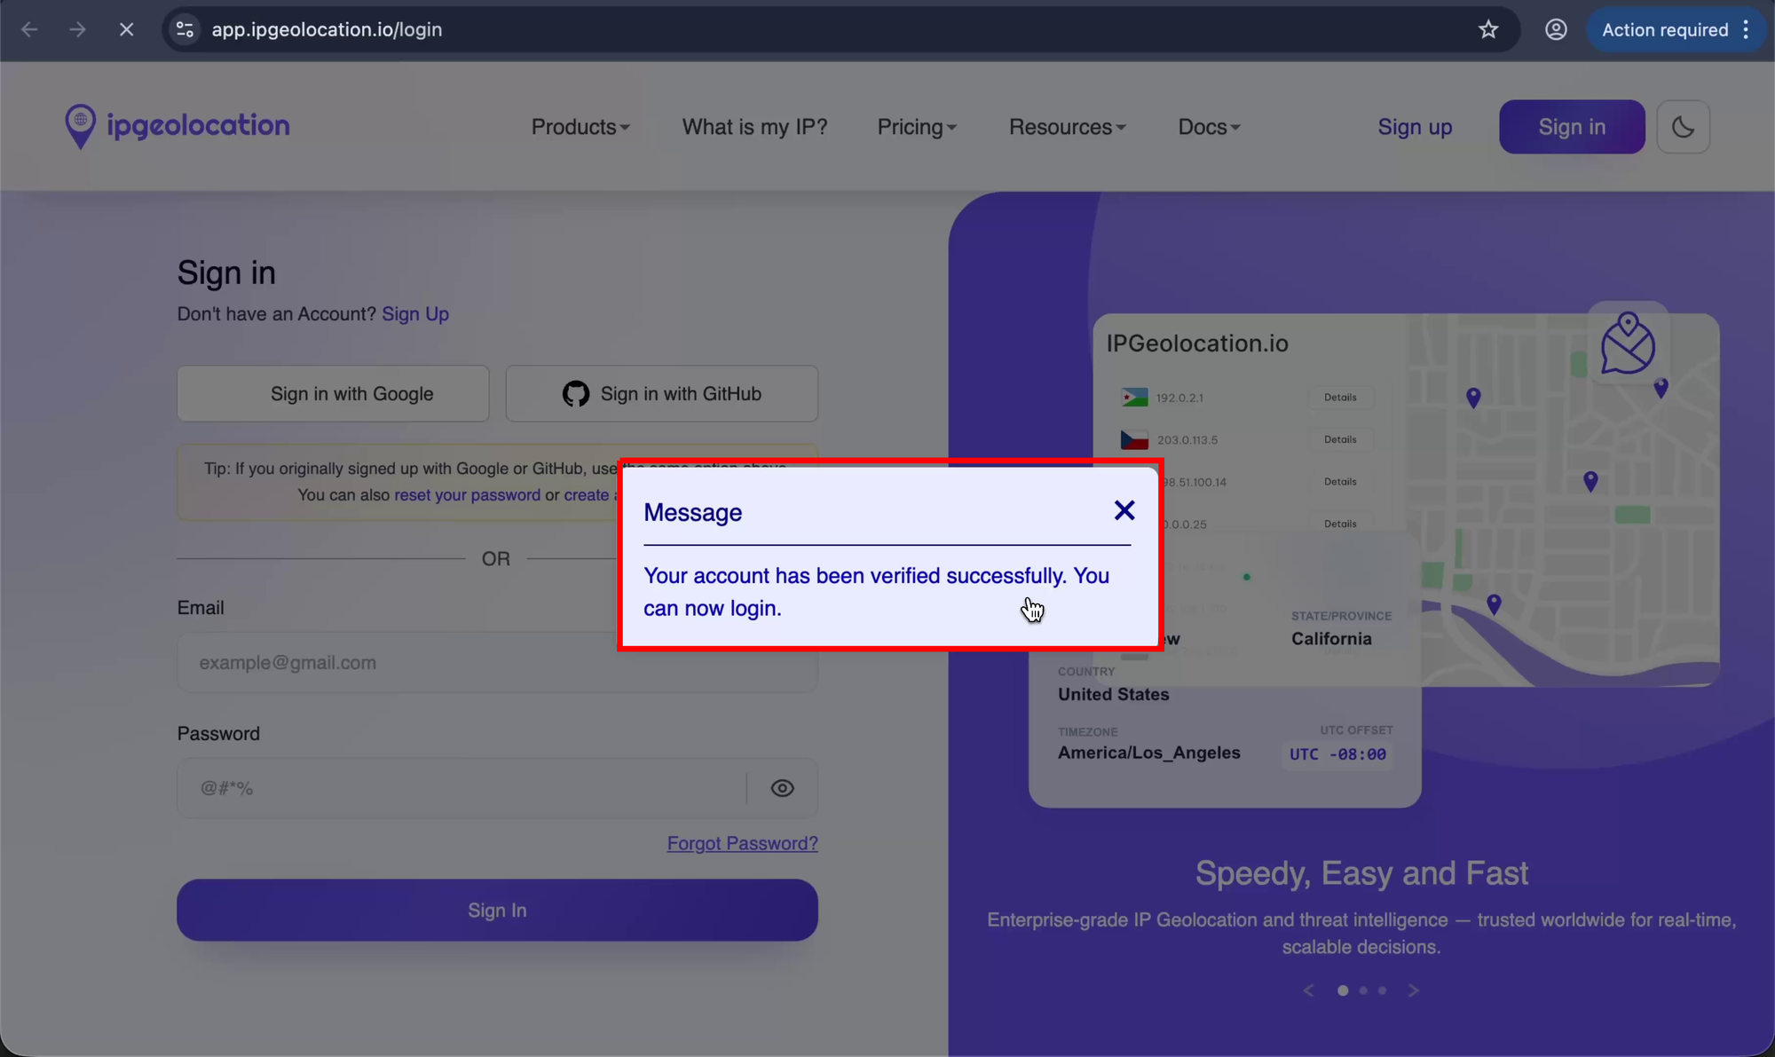Image resolution: width=1775 pixels, height=1057 pixels.
Task: Open Action required browser menu
Action: point(1676,29)
